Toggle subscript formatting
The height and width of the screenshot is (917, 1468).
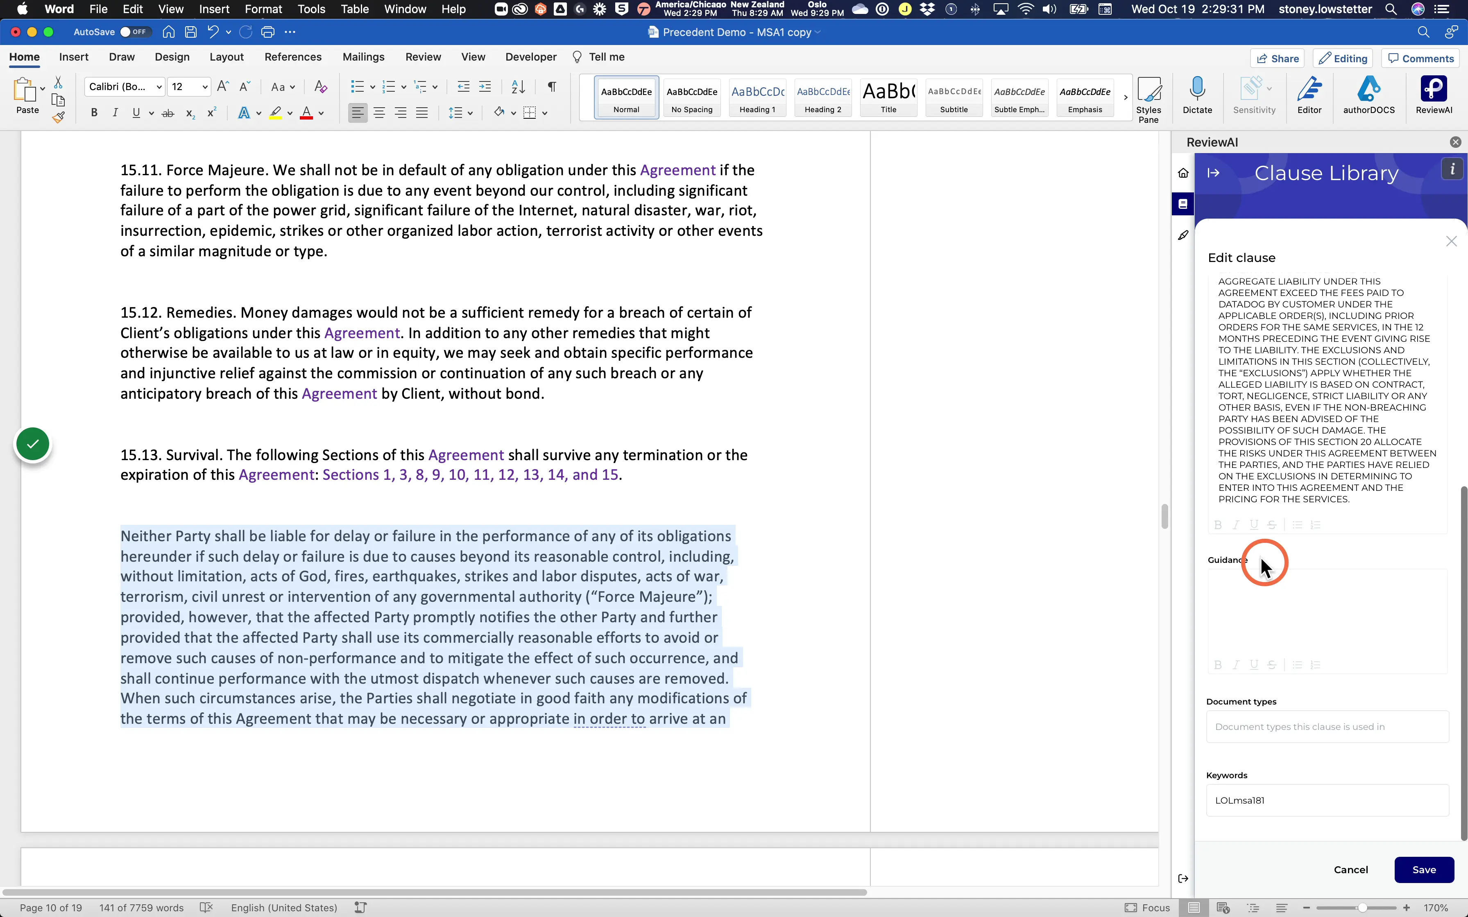(190, 113)
